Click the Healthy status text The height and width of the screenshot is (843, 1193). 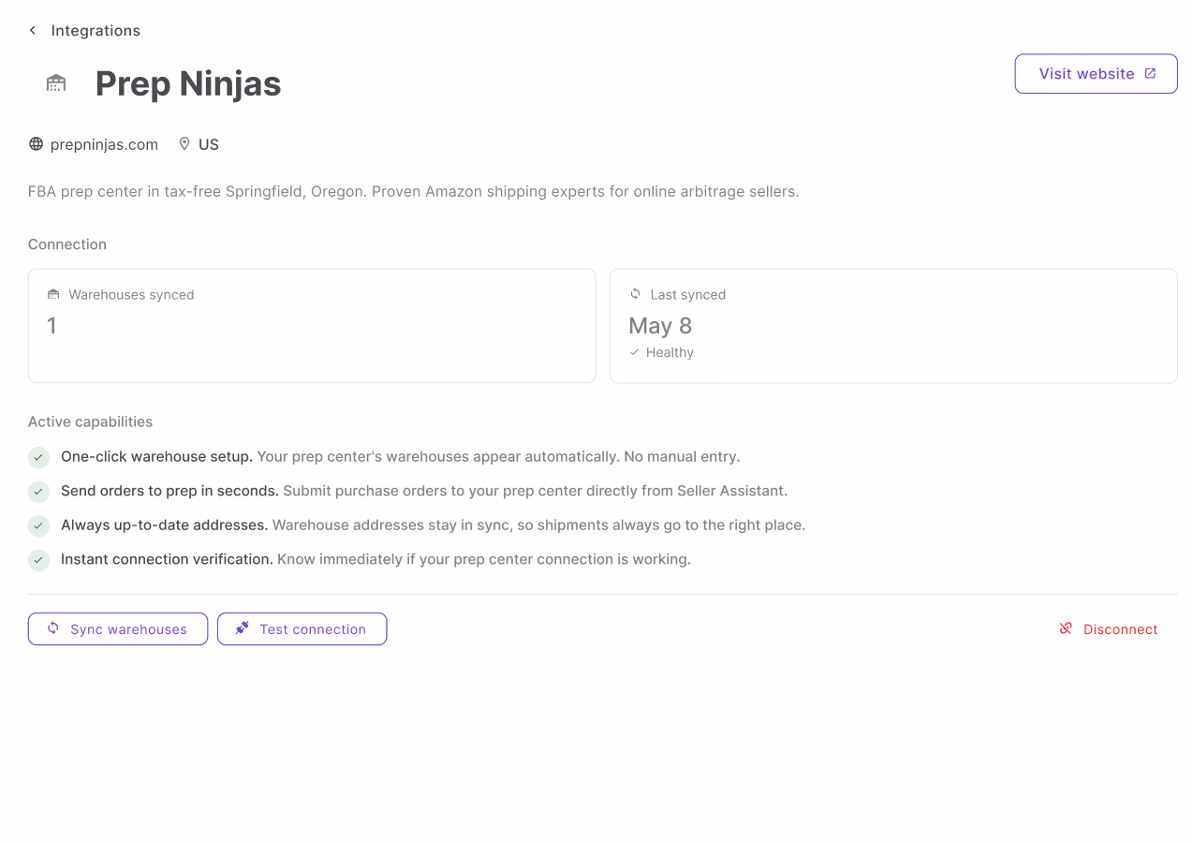click(670, 352)
